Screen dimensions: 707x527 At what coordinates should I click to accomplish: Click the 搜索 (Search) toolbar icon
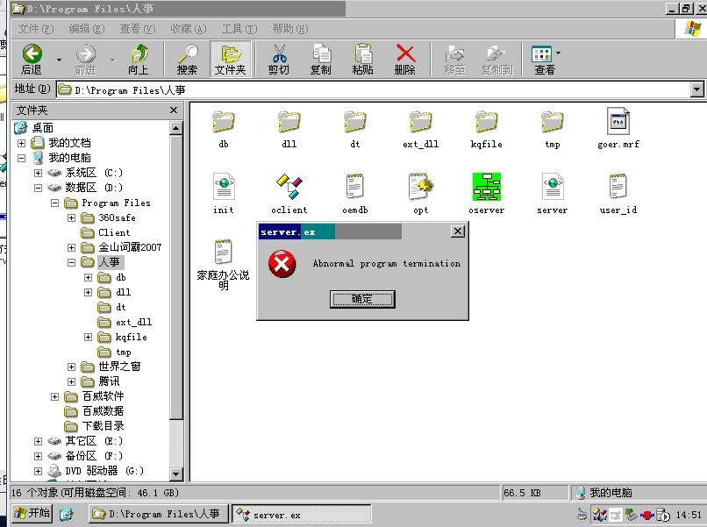(x=187, y=59)
